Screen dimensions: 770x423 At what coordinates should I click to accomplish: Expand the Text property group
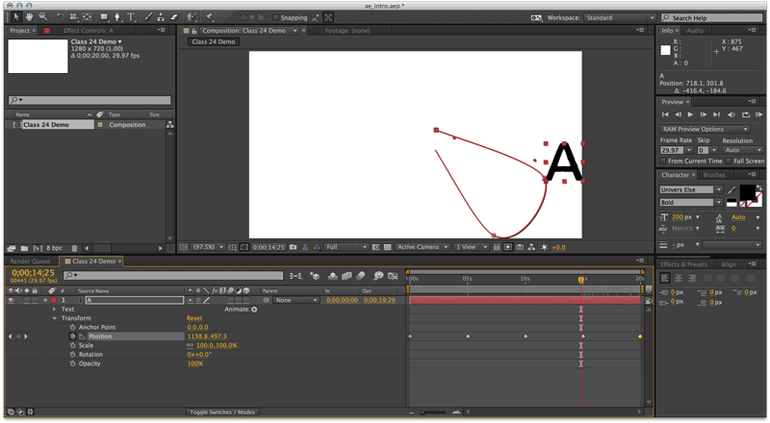coord(54,310)
